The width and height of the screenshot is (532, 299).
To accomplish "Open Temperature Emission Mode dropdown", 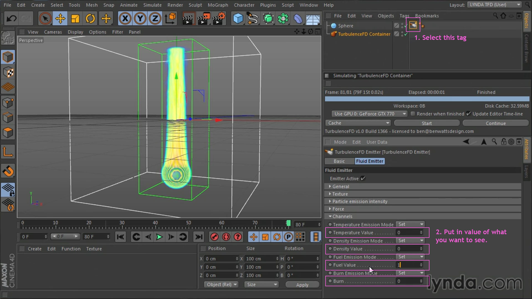I will click(x=411, y=224).
